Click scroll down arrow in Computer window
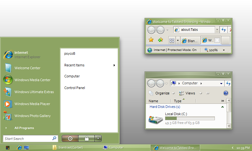Screen dimensions: 252x151 [229, 126]
